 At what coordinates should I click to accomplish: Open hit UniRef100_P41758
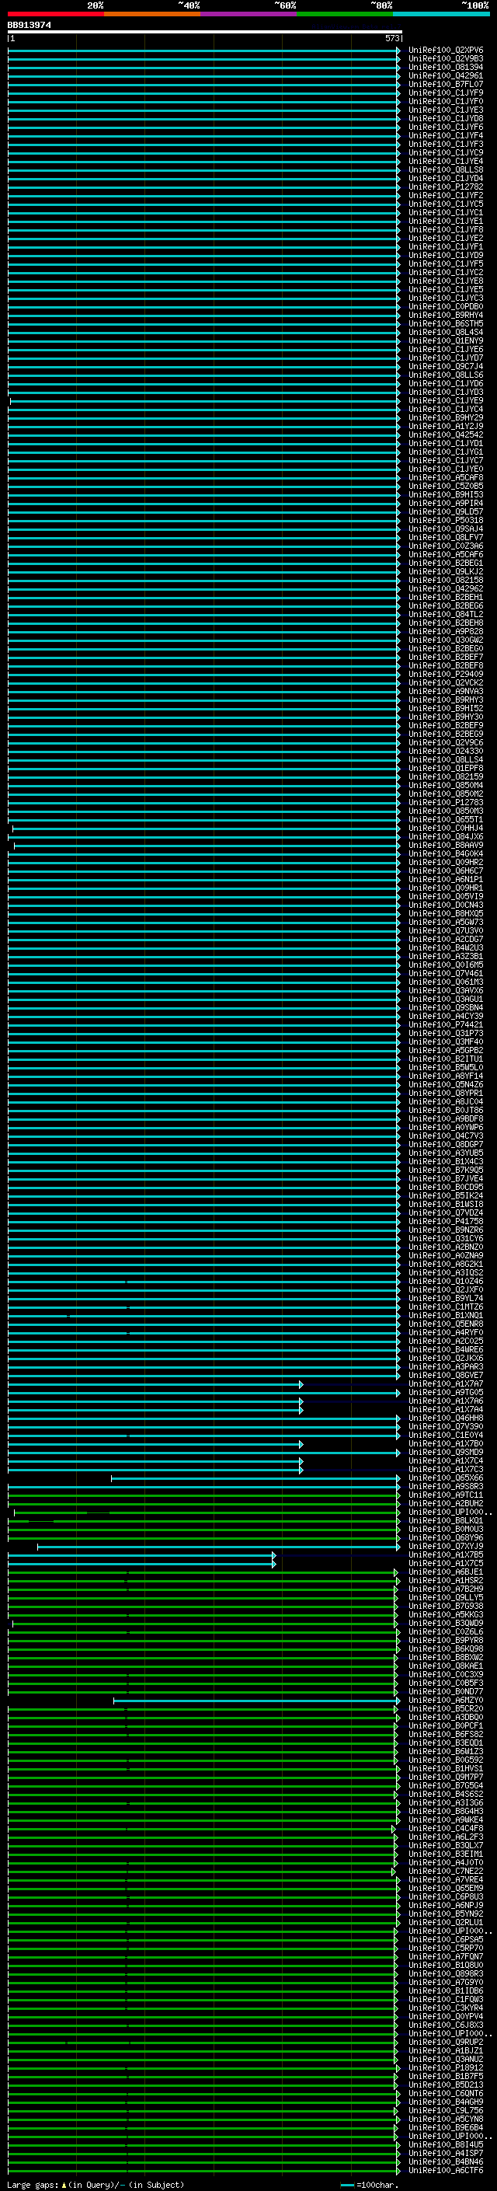pos(445,1221)
